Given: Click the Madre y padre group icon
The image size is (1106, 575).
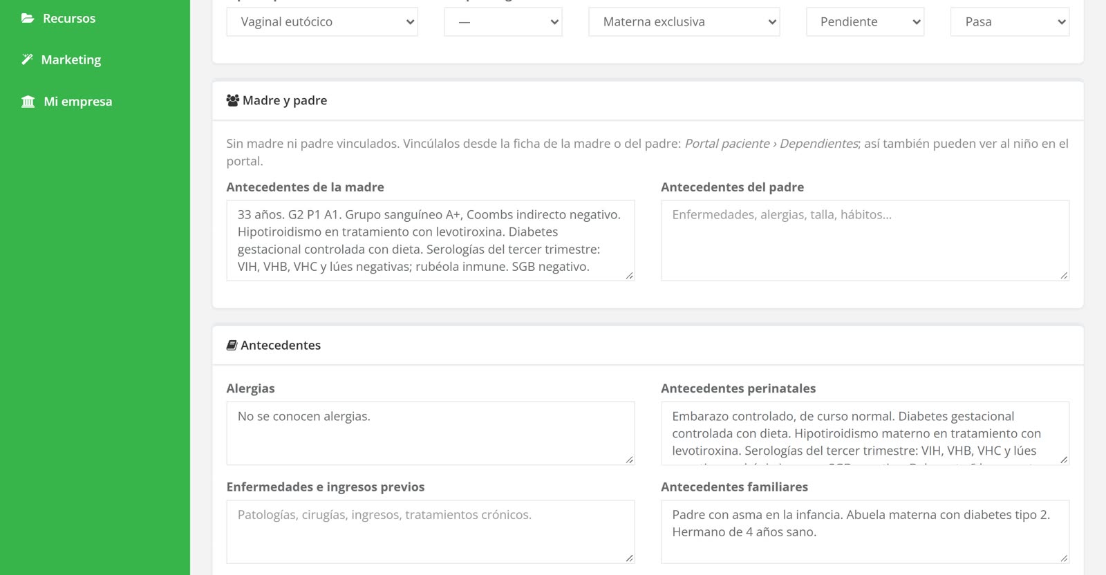Looking at the screenshot, I should 233,100.
